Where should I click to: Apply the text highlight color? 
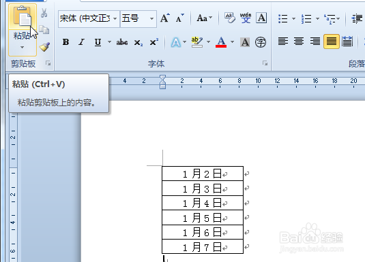pos(197,42)
